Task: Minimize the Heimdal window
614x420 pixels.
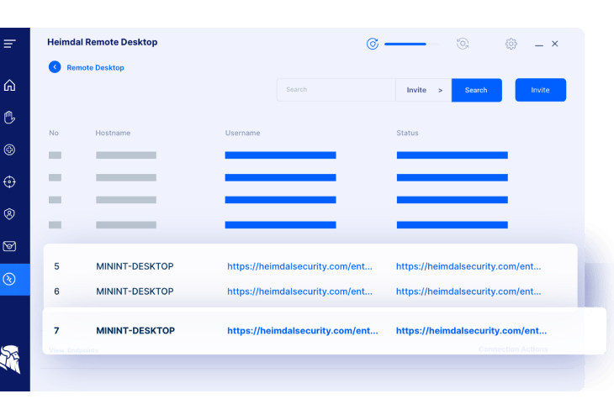Action: (x=539, y=45)
